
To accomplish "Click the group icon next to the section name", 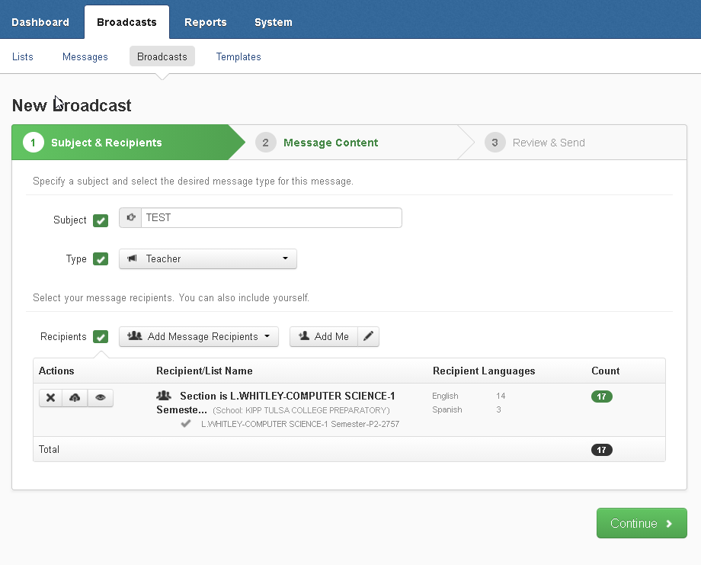I will (164, 396).
